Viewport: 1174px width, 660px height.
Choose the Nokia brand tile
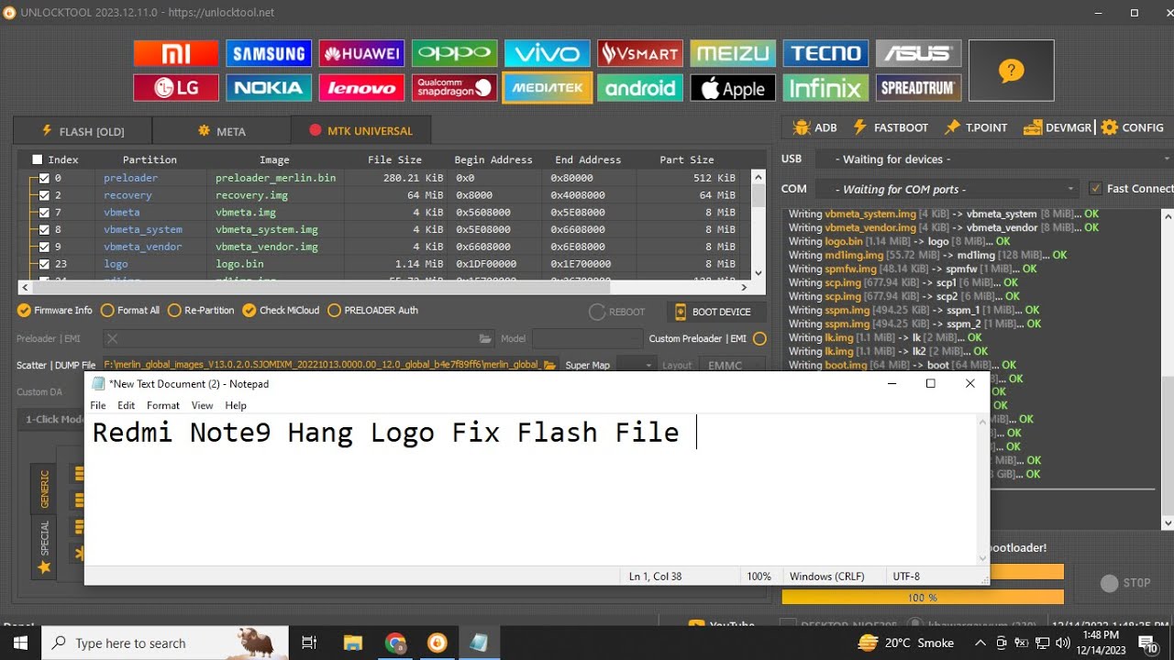269,88
